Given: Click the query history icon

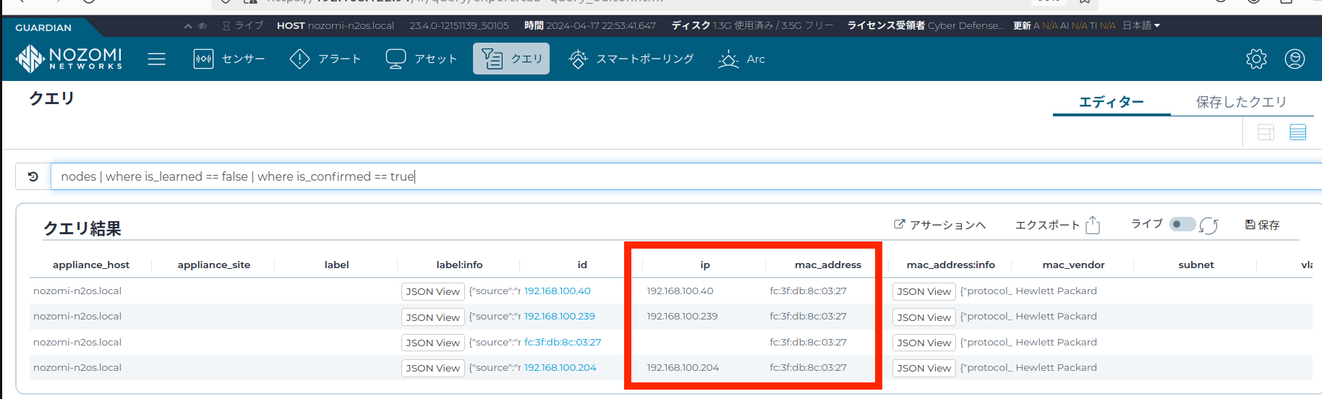Looking at the screenshot, I should (x=33, y=176).
